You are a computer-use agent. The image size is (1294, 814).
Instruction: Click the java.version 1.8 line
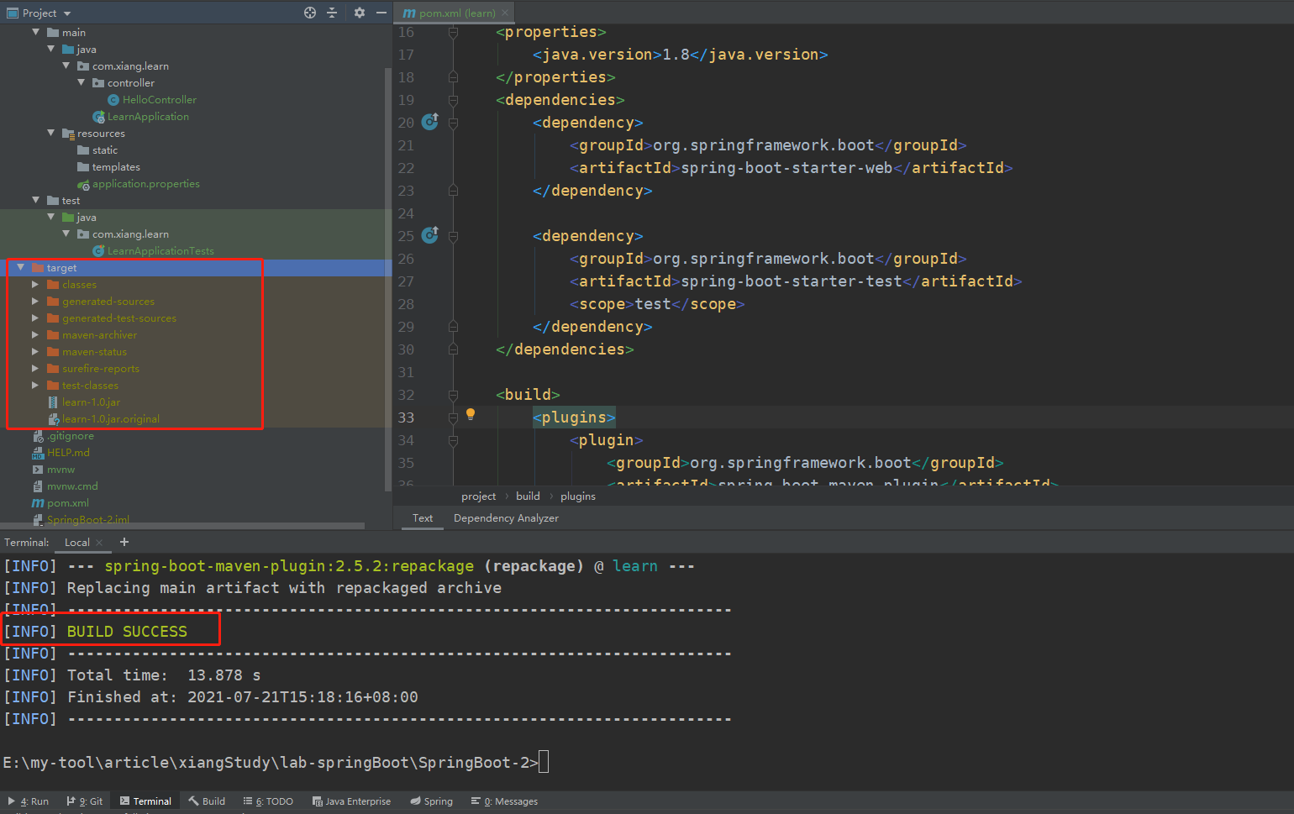click(x=680, y=55)
